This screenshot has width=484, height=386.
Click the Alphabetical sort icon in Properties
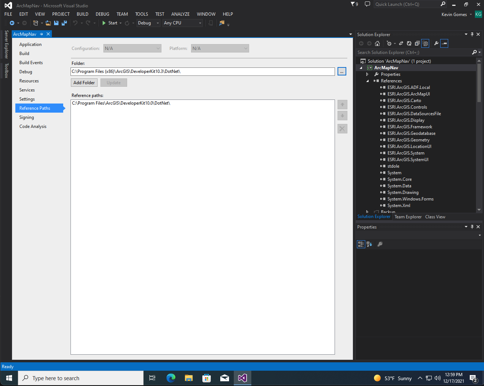[x=369, y=244]
